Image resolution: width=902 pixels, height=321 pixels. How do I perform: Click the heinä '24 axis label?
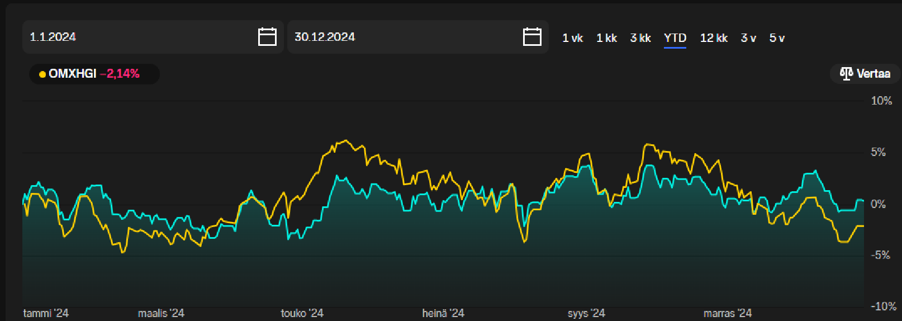tap(443, 313)
